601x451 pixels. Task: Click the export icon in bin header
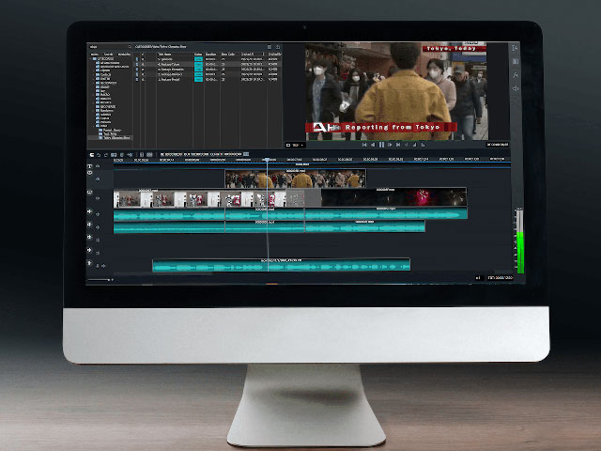(278, 47)
